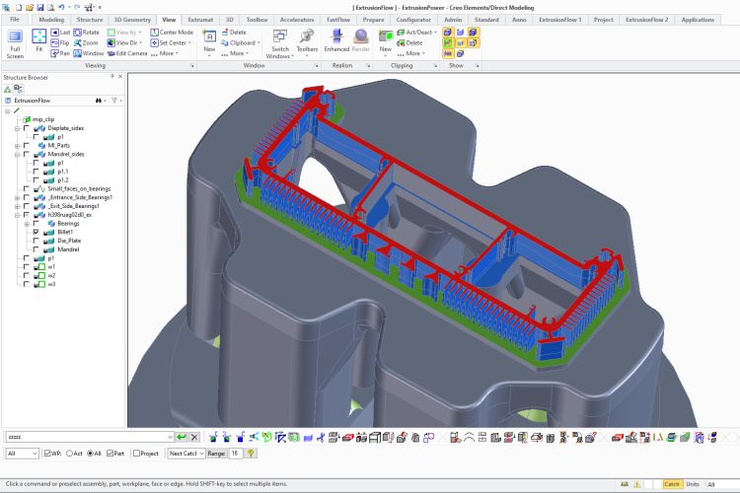Click the yellow pin icon next to Range
The image size is (740, 493).
(251, 454)
